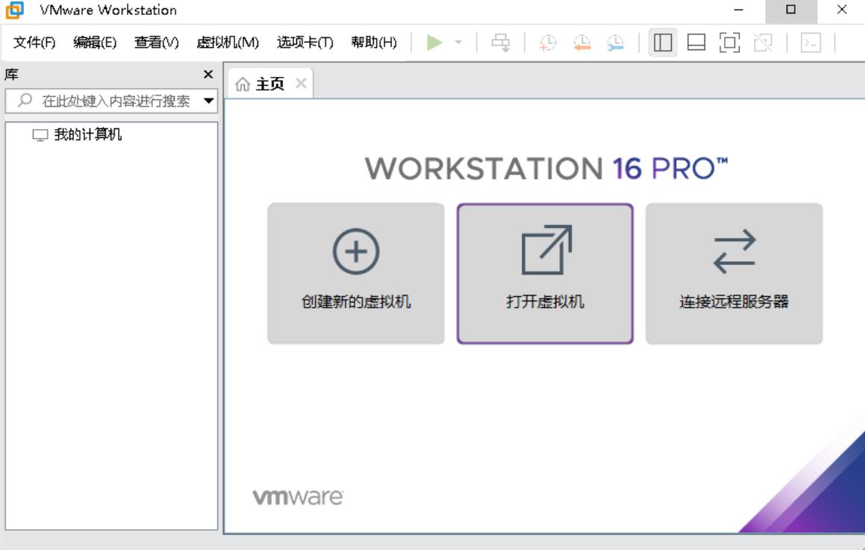Click the take snapshot clock icon
The width and height of the screenshot is (865, 550).
(548, 43)
